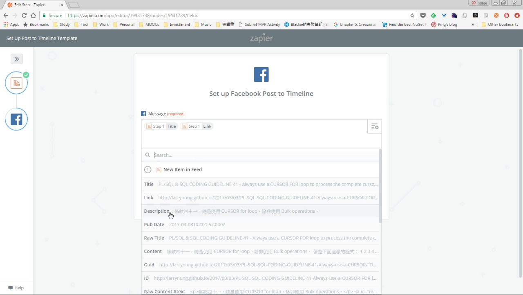This screenshot has height=295, width=523.
Task: Show more bookmarks with double chevron
Action: (x=473, y=25)
